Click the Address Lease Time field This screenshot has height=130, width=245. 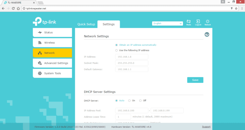[123, 117]
